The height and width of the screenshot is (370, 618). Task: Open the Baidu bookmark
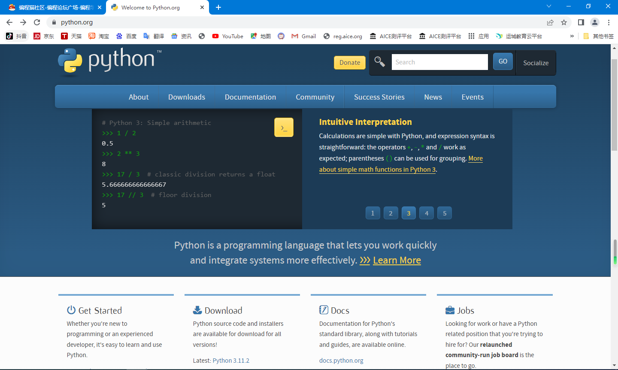click(x=126, y=36)
